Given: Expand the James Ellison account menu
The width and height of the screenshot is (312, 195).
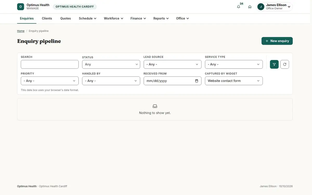Looking at the screenshot, I should pos(275,7).
